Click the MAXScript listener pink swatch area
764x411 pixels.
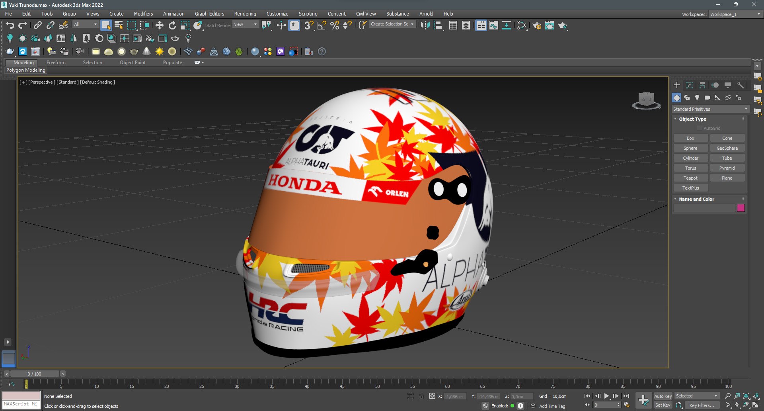tap(21, 395)
